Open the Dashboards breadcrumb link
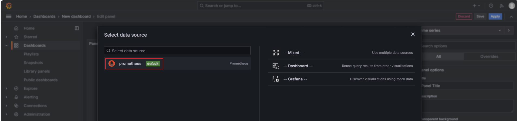This screenshot has height=121, width=517. pyautogui.click(x=44, y=16)
